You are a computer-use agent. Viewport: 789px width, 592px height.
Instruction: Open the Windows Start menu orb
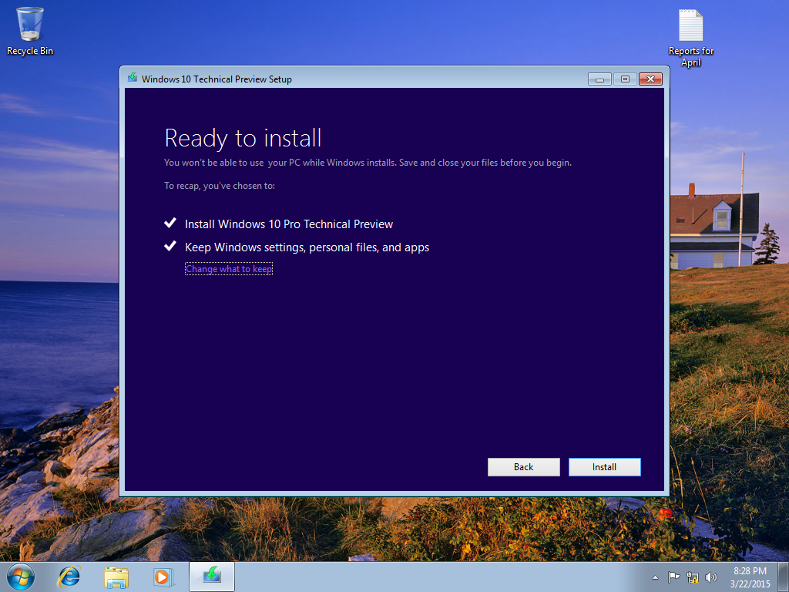tap(21, 577)
